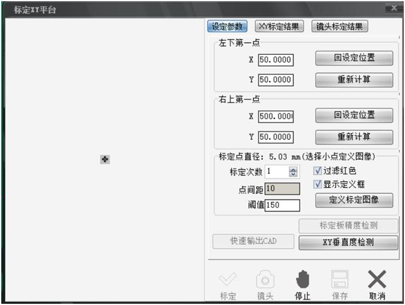Toggle the 过滤红色 checkbox
This screenshot has height=305, width=405.
point(317,170)
